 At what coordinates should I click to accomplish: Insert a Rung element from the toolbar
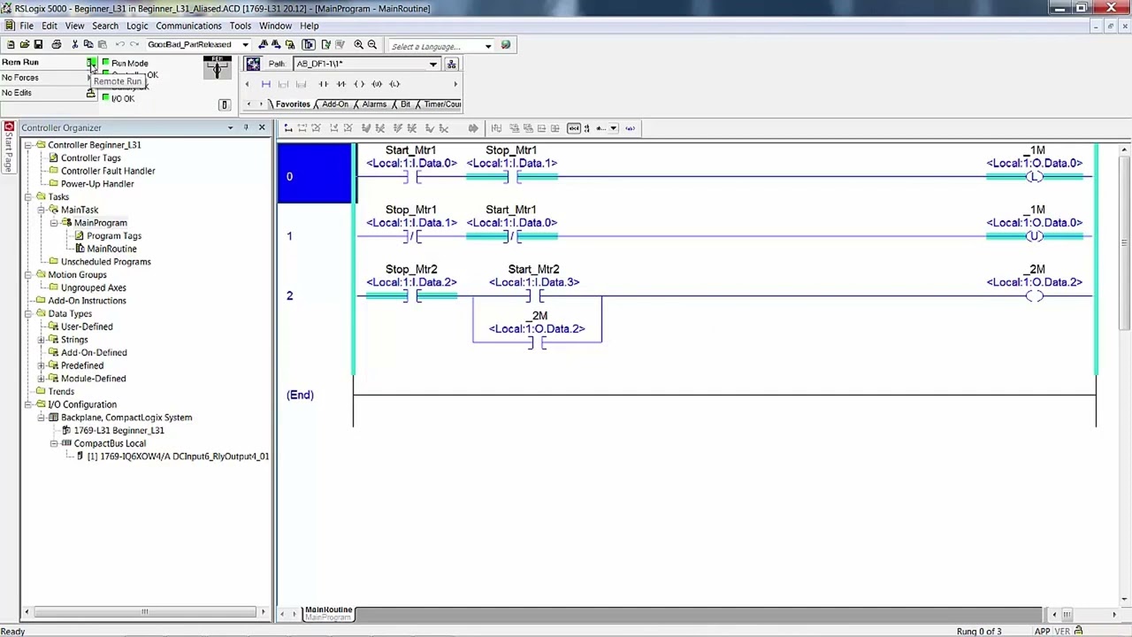(x=265, y=84)
